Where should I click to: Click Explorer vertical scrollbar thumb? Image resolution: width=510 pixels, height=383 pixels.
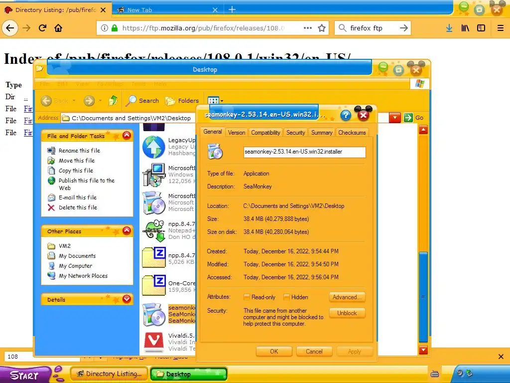[423, 297]
